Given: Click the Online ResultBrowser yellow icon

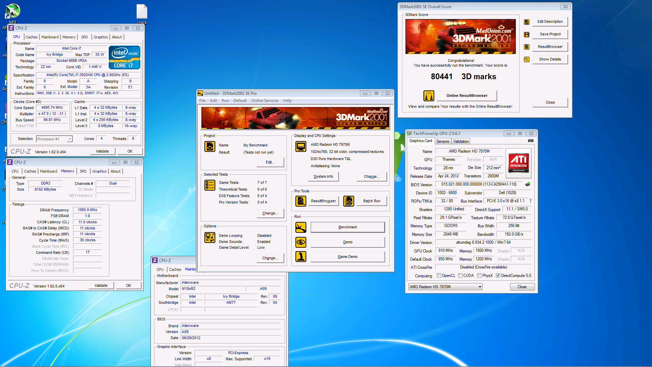Looking at the screenshot, I should point(429,96).
